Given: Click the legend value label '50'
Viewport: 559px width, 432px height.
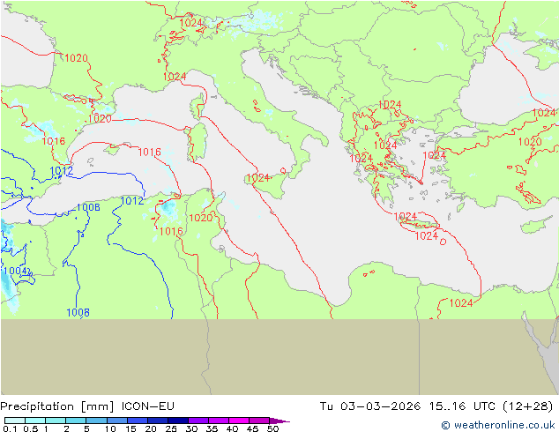Looking at the screenshot, I should point(272,428).
